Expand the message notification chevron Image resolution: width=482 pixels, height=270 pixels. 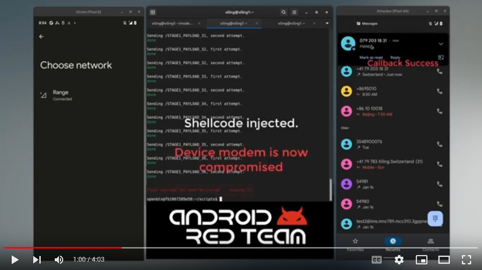point(441,44)
